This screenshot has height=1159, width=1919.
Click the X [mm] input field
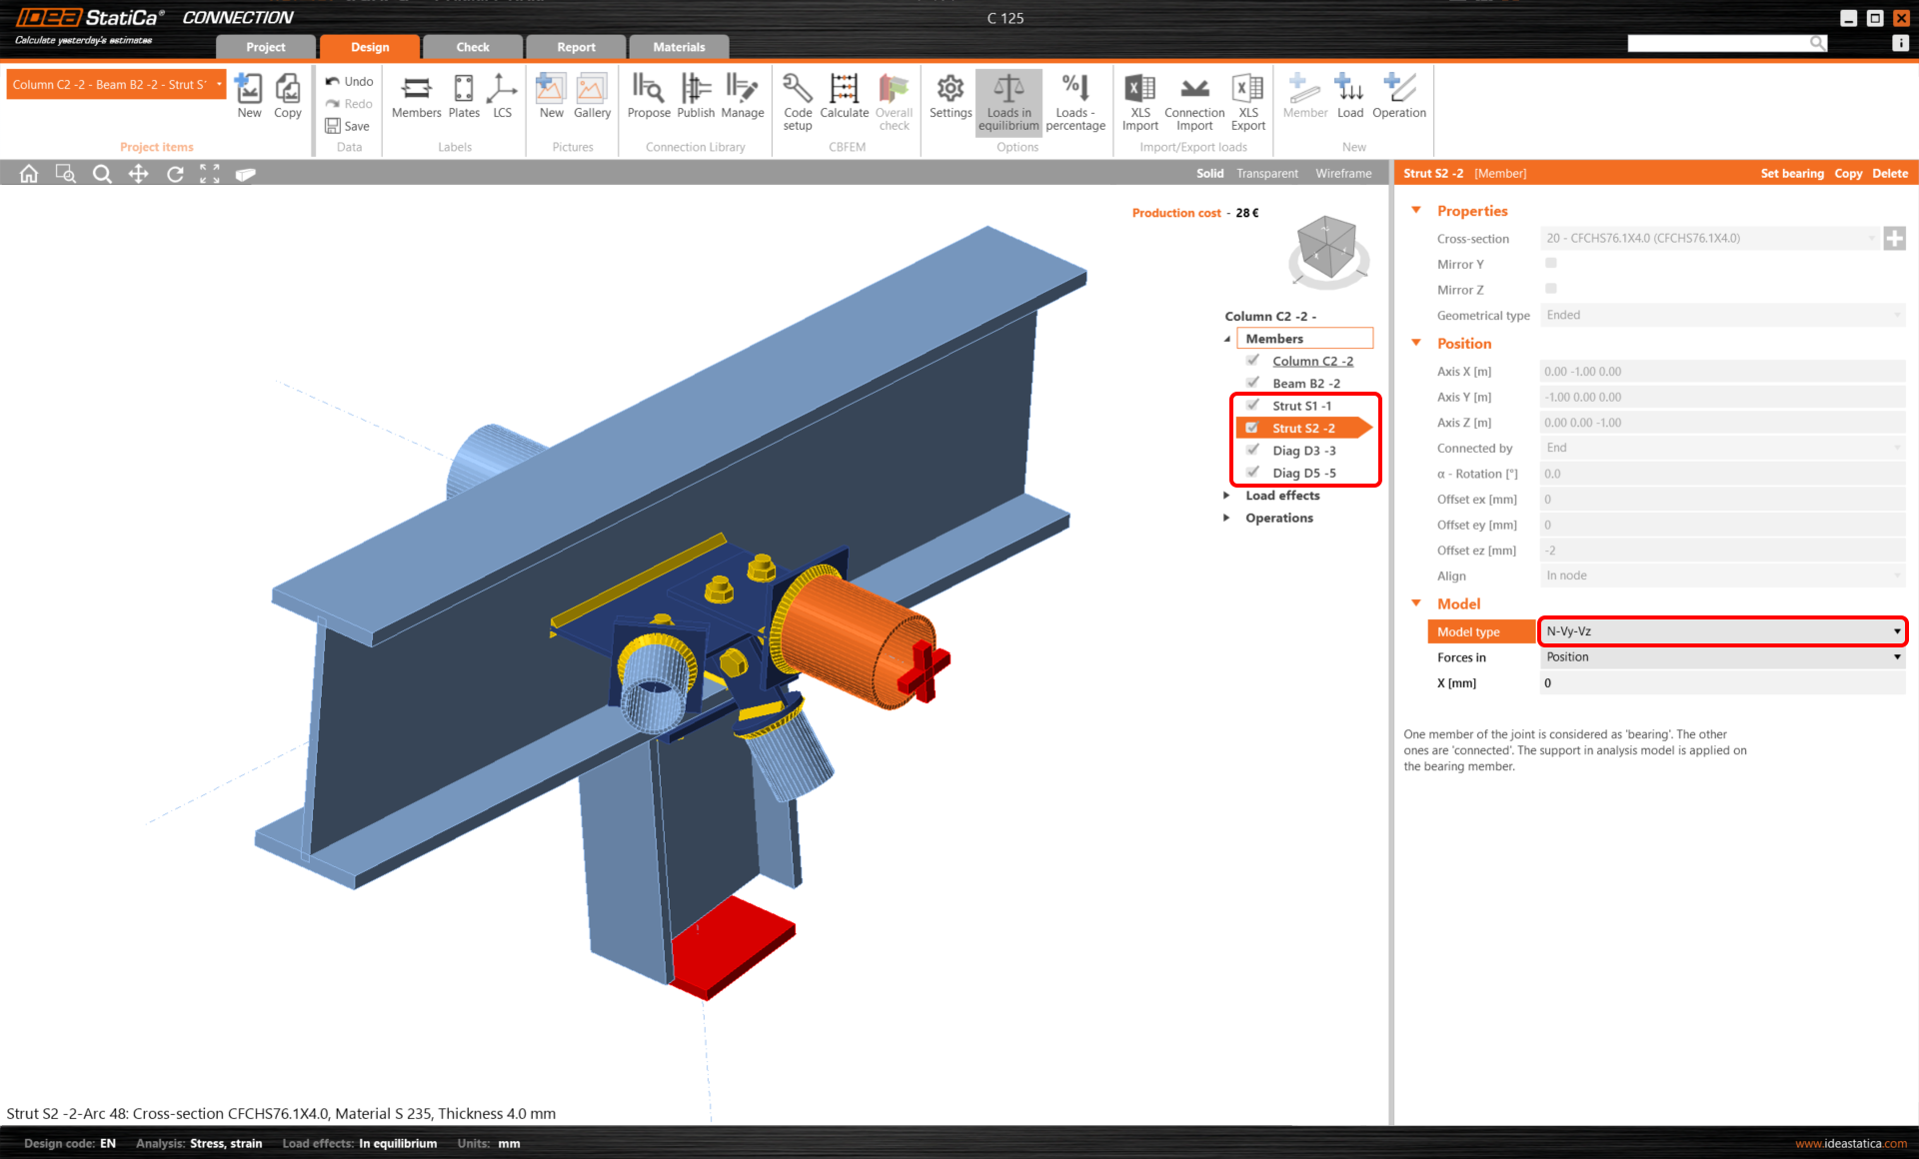1722,683
